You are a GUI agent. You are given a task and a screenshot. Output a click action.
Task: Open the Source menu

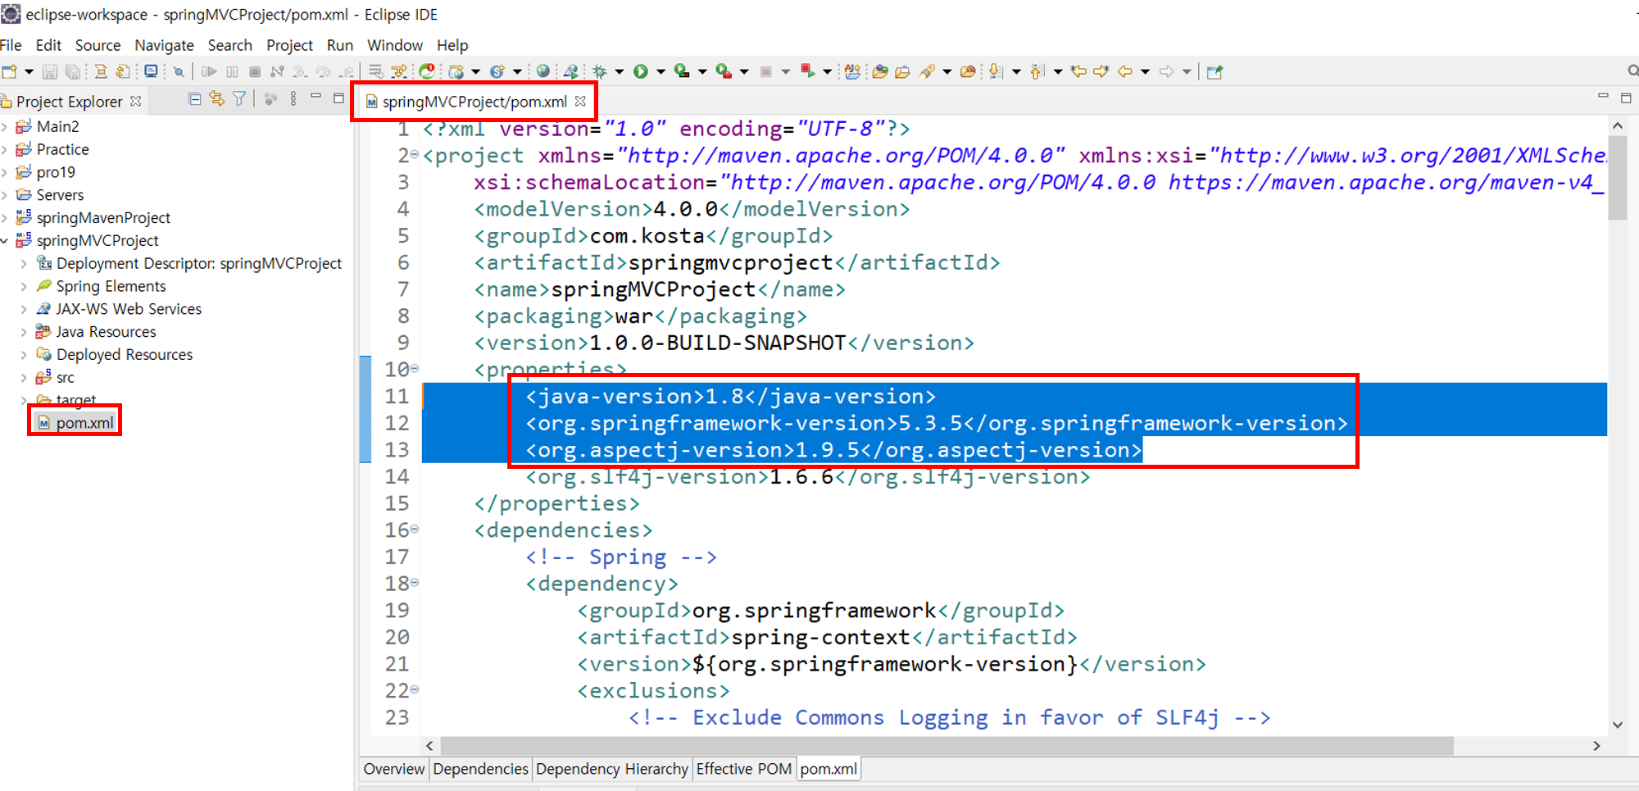(98, 45)
